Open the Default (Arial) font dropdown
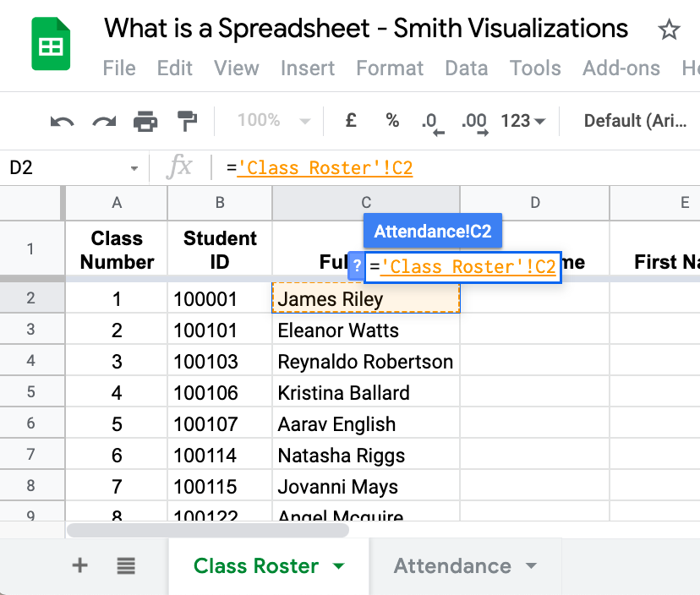The image size is (700, 595). click(x=636, y=121)
